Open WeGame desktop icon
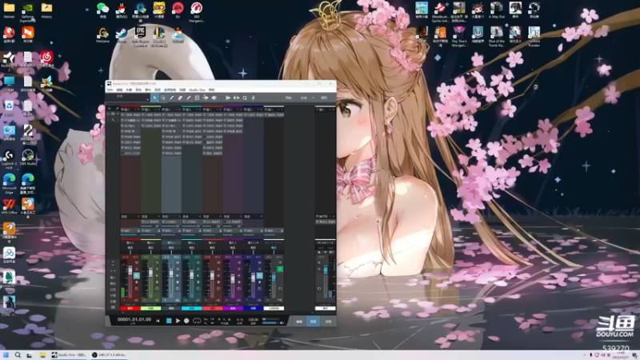Image resolution: width=640 pixels, height=360 pixels. click(102, 35)
